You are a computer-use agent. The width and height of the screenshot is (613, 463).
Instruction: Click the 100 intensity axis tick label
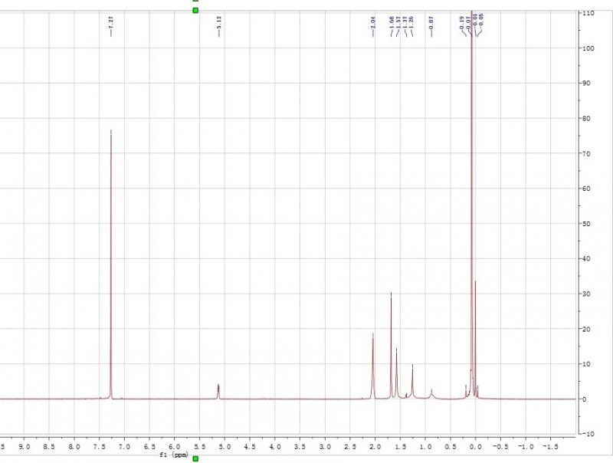588,48
